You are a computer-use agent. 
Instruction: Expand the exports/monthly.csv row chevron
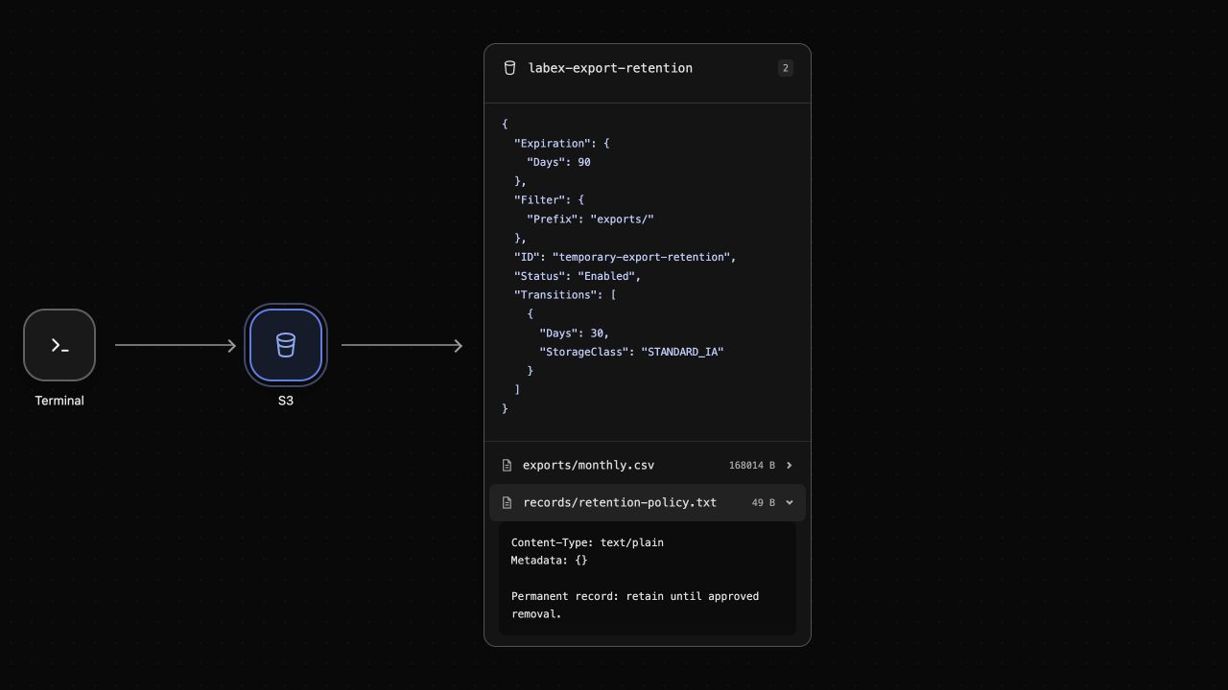(790, 466)
